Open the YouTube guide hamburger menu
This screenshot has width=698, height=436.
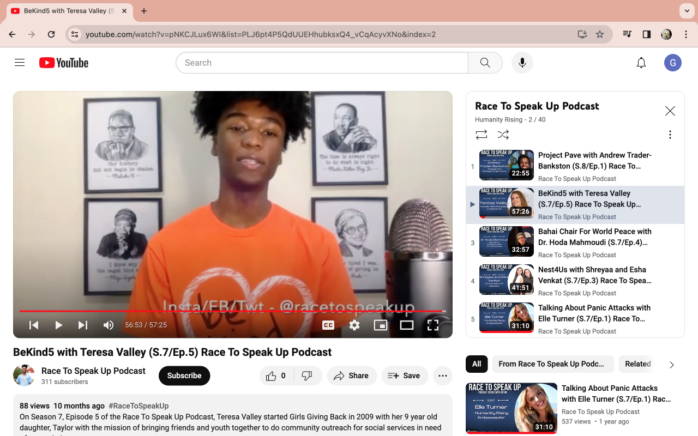tap(20, 63)
